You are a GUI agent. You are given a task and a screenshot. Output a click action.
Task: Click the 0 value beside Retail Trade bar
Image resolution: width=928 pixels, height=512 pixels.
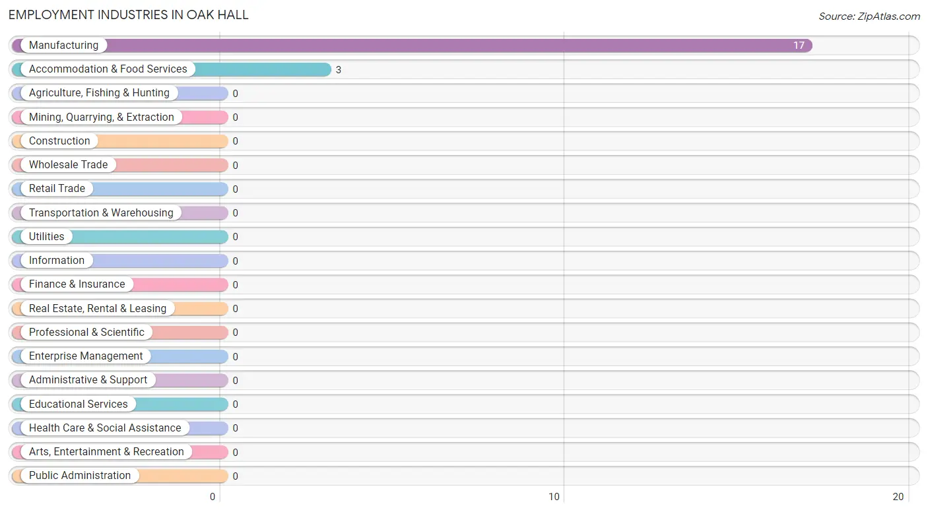click(235, 189)
